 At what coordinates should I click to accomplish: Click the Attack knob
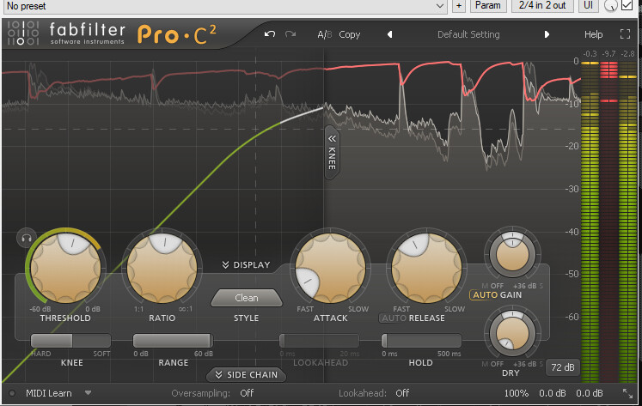click(x=330, y=268)
